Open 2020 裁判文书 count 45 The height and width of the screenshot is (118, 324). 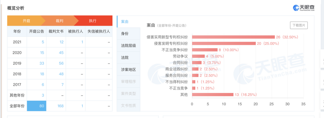click(61, 53)
